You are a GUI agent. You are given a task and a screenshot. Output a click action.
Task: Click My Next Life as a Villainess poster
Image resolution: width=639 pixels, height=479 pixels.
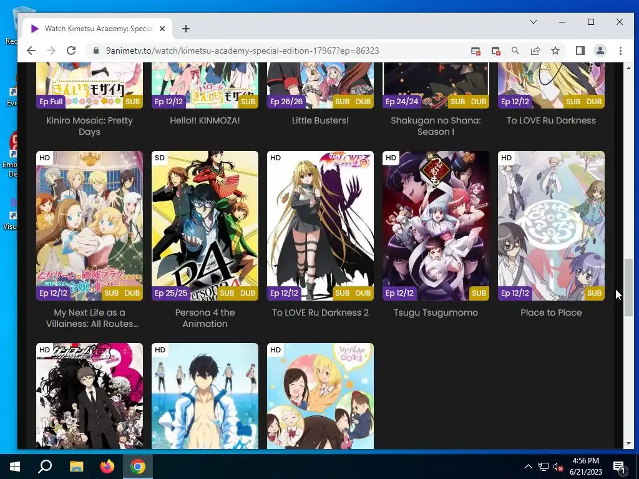tap(89, 226)
